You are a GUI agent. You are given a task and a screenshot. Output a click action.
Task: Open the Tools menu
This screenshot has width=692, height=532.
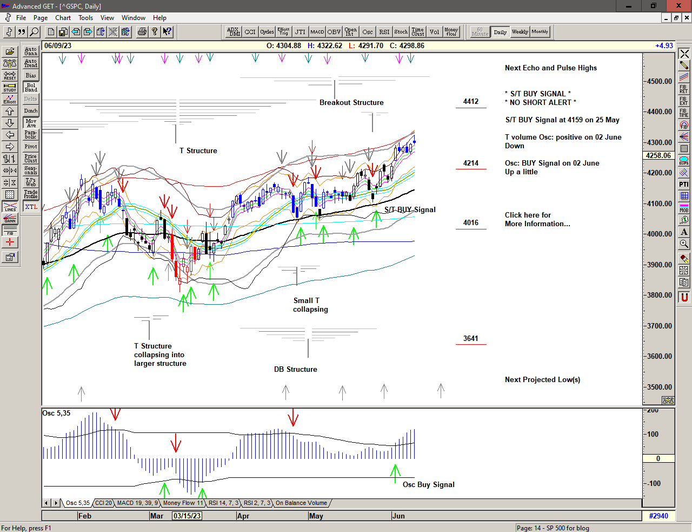pyautogui.click(x=85, y=18)
